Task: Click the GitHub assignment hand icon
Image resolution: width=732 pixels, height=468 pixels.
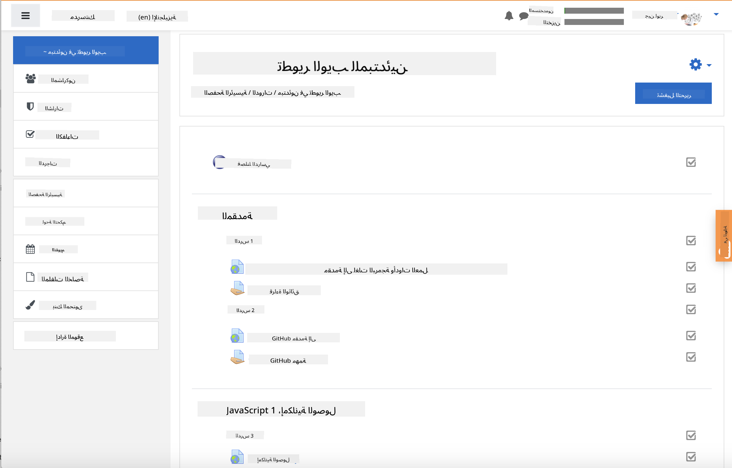Action: [x=237, y=357]
